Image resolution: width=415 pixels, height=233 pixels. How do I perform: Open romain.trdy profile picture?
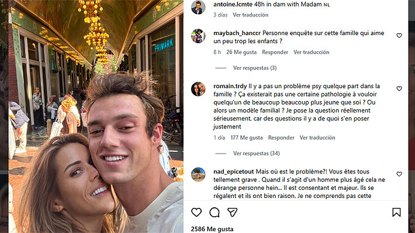tap(198, 89)
